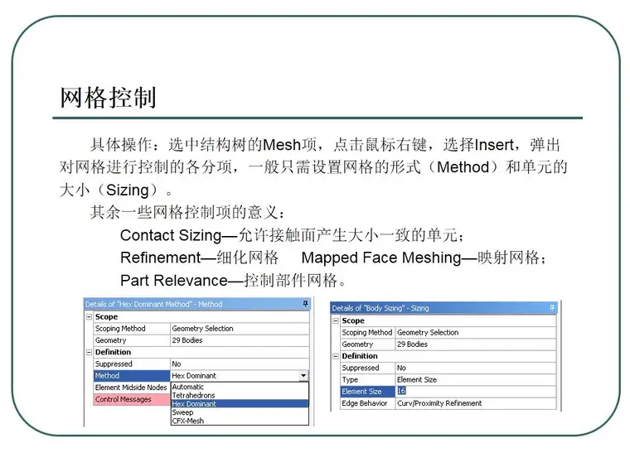Select the Element Size row label

point(367,392)
